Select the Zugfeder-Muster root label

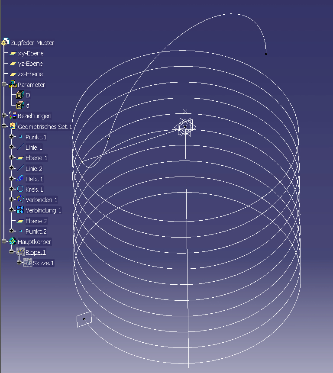tap(32, 43)
